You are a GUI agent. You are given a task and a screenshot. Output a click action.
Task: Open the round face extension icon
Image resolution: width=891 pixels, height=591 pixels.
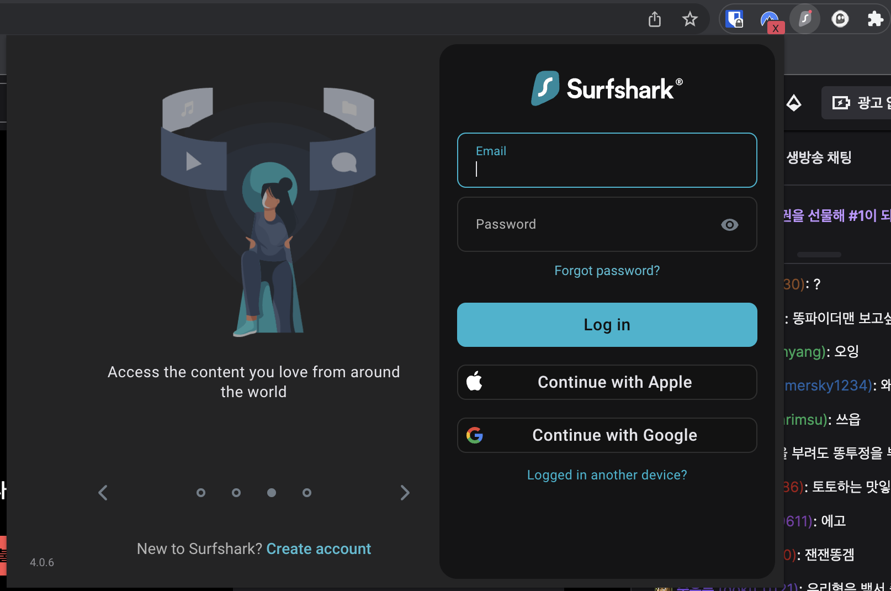[x=840, y=19]
